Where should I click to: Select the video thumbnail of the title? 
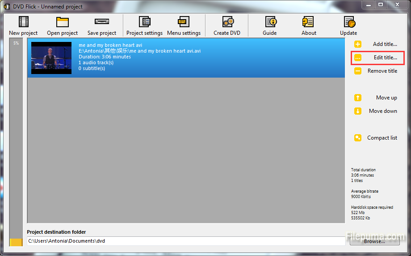click(x=51, y=58)
